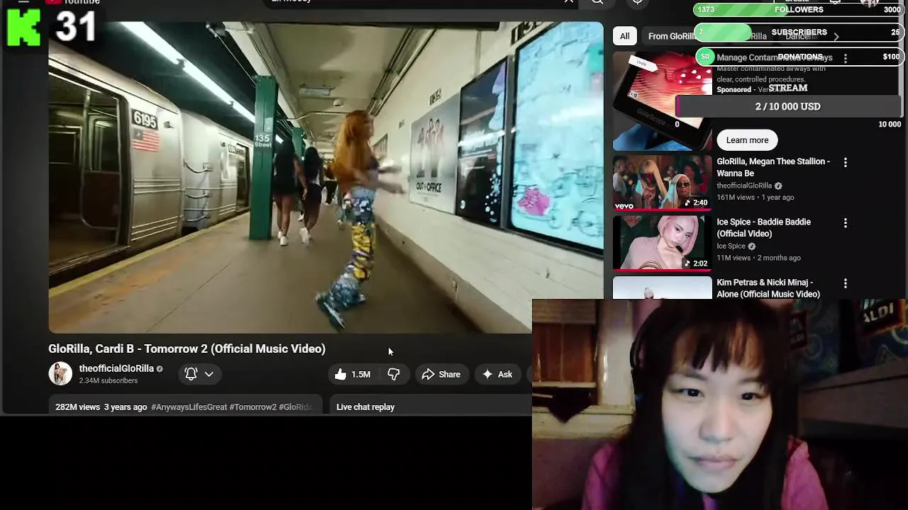The height and width of the screenshot is (510, 908).
Task: Open the 'Kim Petras & Nicki Minaj - Alone' title
Action: pos(768,288)
